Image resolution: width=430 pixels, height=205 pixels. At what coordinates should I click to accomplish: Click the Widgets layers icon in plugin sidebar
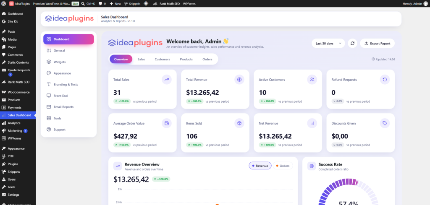click(49, 62)
